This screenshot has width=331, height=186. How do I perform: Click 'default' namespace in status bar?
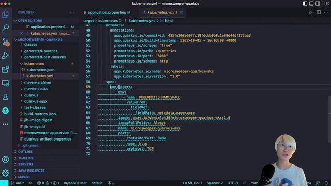coord(97,183)
